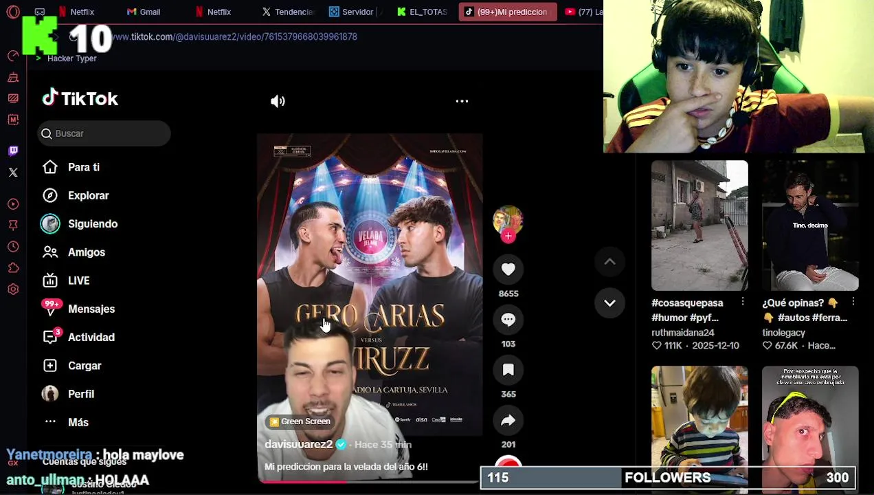Go to next video down chevron

tap(609, 303)
